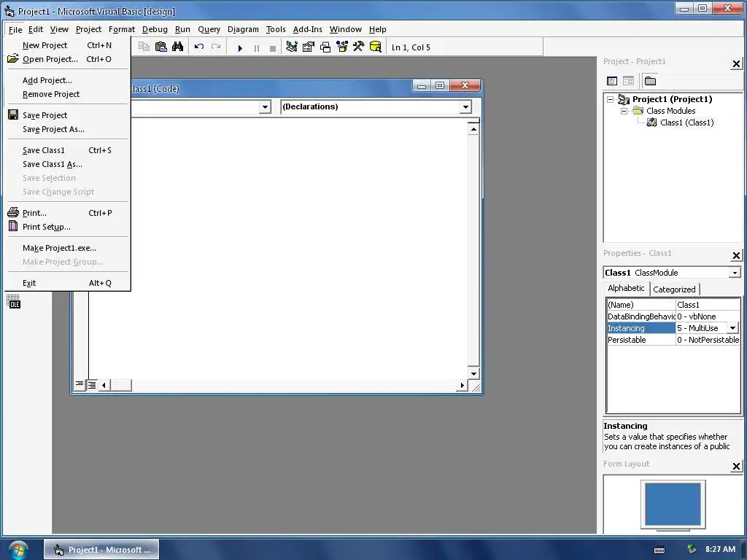Start the program with the Run arrow
The width and height of the screenshot is (747, 560).
(240, 47)
